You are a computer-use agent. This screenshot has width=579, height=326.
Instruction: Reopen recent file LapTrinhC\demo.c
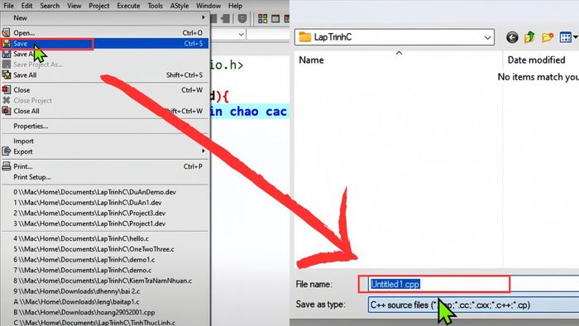tap(104, 271)
